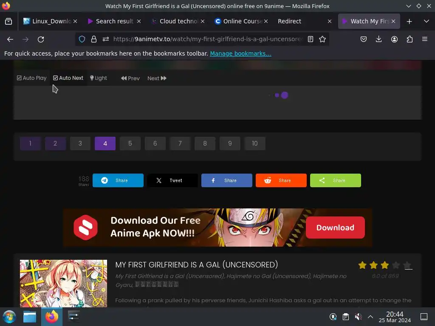Click the show desktop button

point(424,317)
